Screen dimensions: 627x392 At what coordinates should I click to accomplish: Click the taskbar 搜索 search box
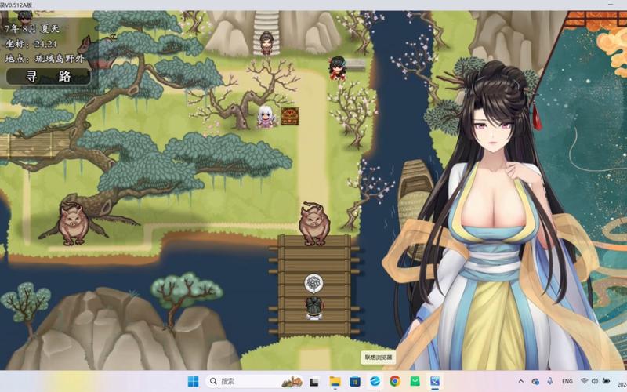[x=254, y=381]
